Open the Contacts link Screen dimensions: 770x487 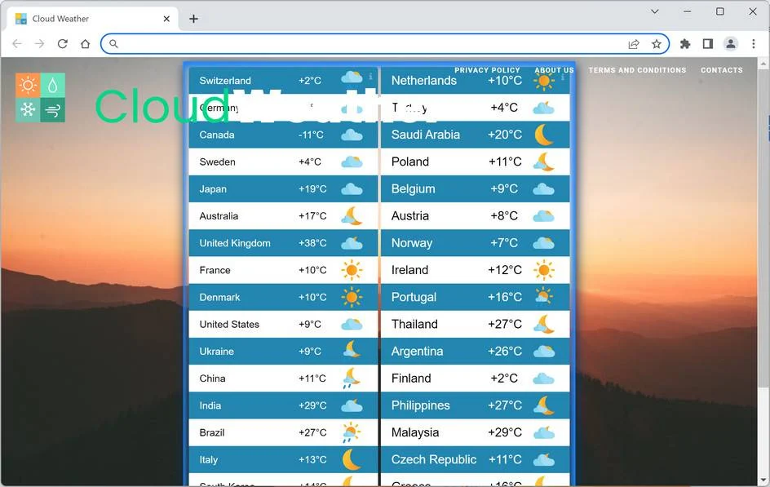[721, 70]
